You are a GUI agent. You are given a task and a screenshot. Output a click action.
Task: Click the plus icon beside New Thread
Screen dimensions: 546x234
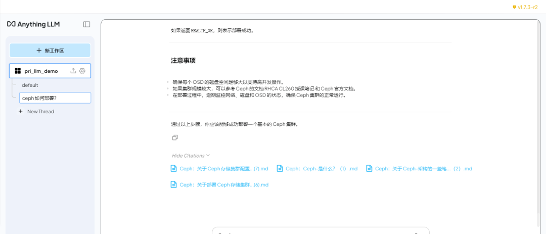pyautogui.click(x=21, y=111)
